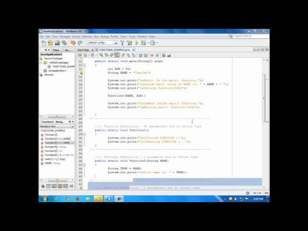Click the editor Shift Line Left icon

140,55
